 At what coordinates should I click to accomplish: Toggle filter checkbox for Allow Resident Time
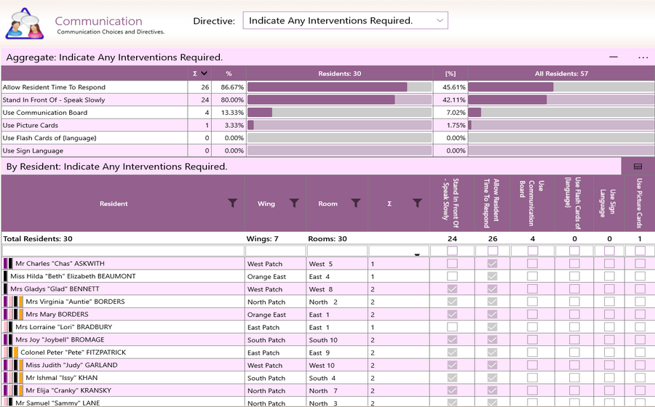coord(493,251)
